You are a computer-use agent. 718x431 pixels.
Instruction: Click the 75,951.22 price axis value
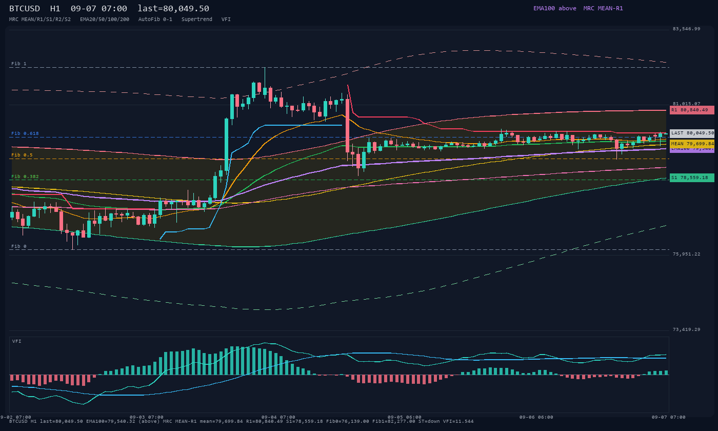point(686,254)
